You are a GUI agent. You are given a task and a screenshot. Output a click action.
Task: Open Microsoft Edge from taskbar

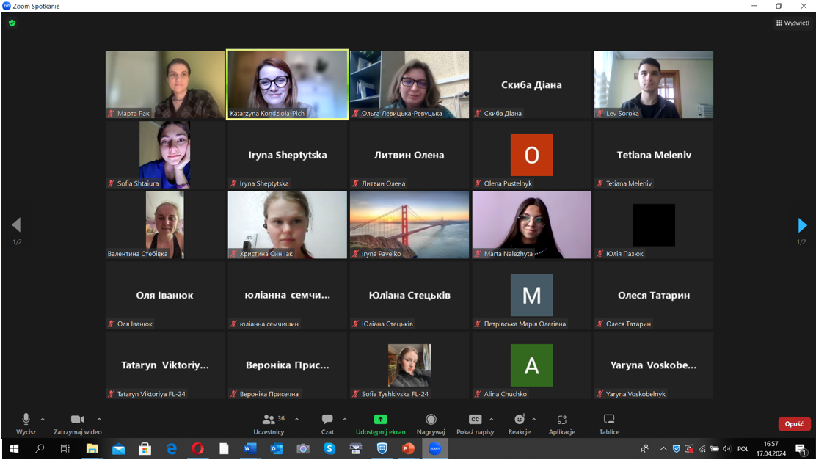(x=171, y=448)
